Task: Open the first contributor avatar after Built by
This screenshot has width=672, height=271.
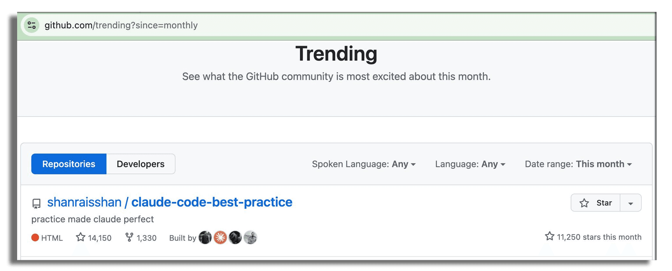Action: 205,238
